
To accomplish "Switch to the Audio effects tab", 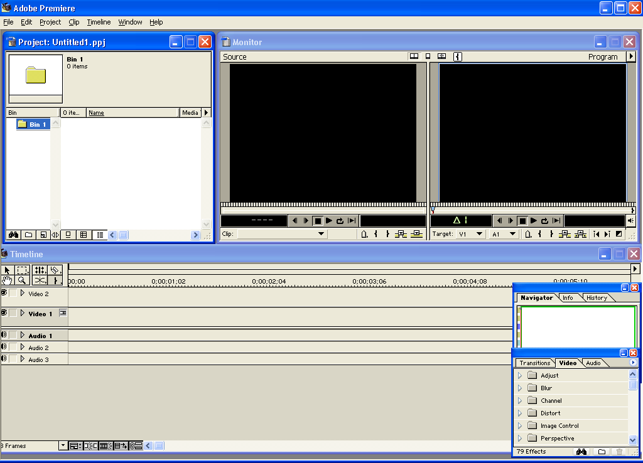I will (x=593, y=363).
